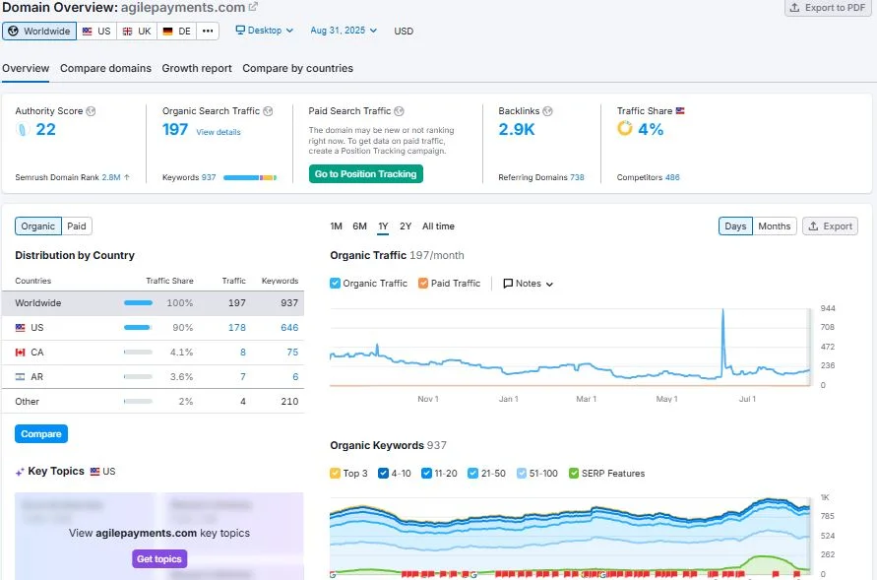Click the US traffic share bar

[138, 327]
